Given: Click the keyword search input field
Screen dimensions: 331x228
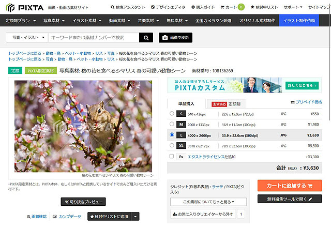Looking at the screenshot, I should [x=93, y=38].
